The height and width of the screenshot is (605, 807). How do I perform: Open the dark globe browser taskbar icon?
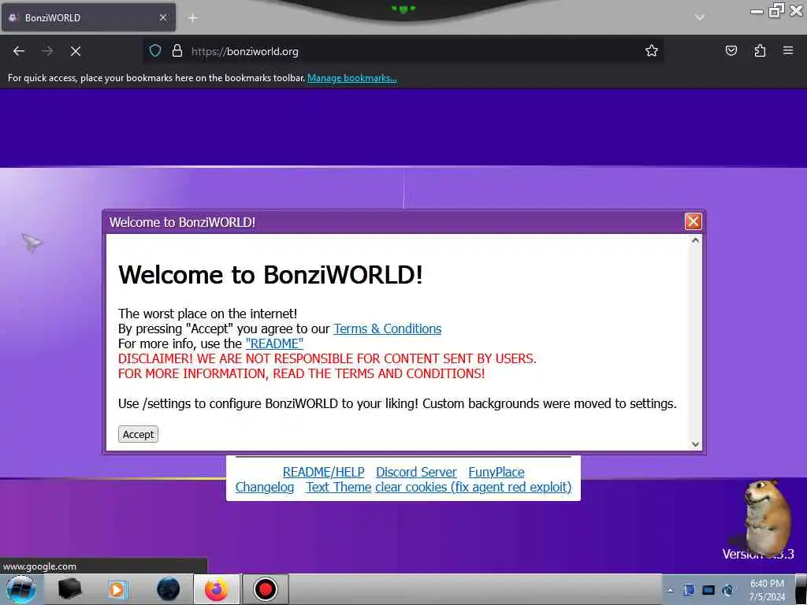click(x=169, y=589)
